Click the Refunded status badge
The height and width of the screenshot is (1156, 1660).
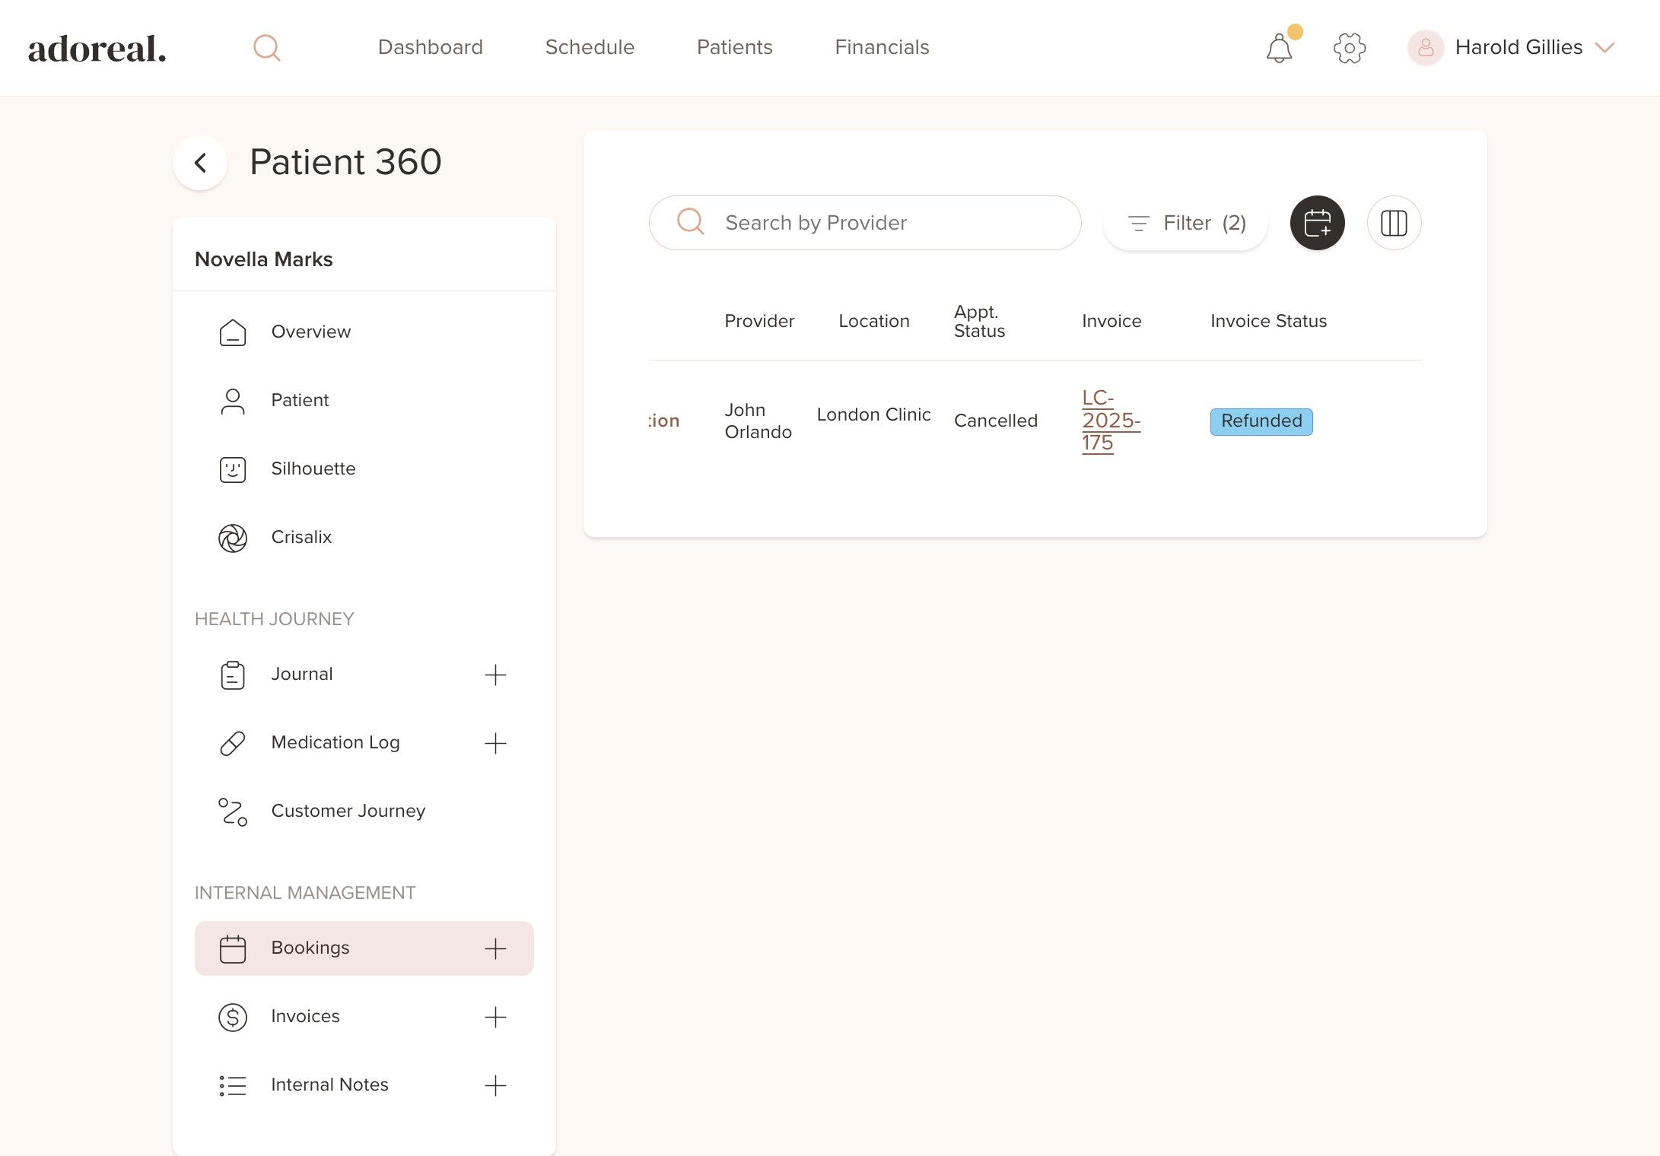point(1261,421)
